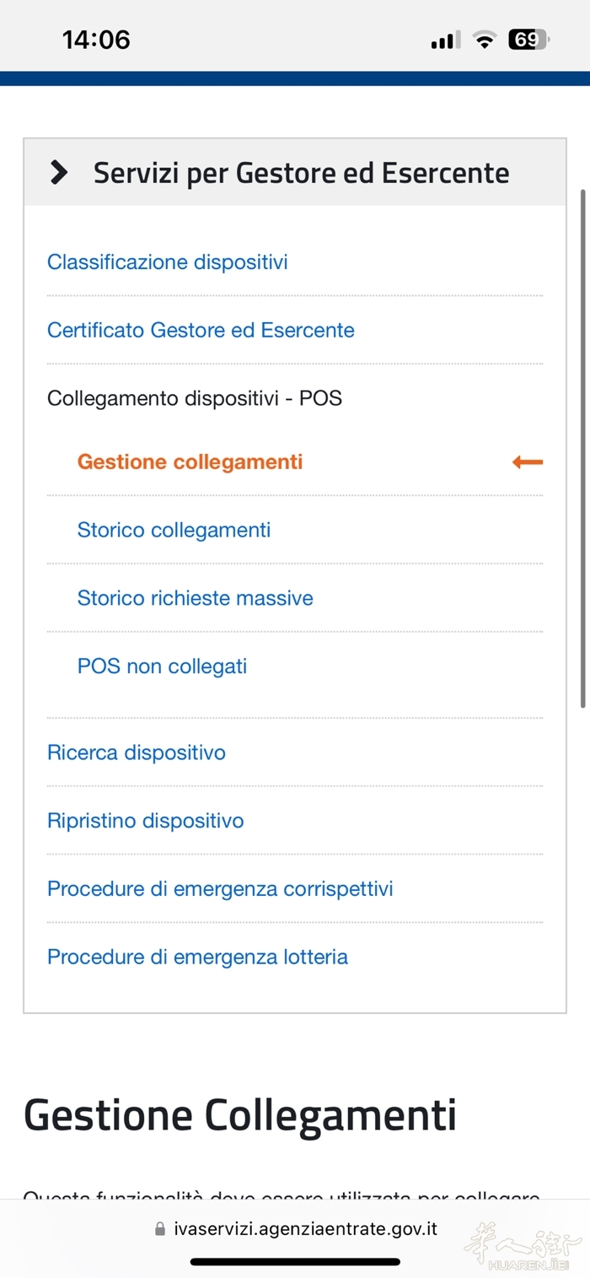
Task: Open Certificato Gestore ed Esercente
Action: (x=201, y=330)
